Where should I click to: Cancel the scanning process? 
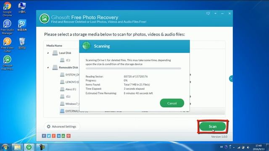tap(172, 103)
